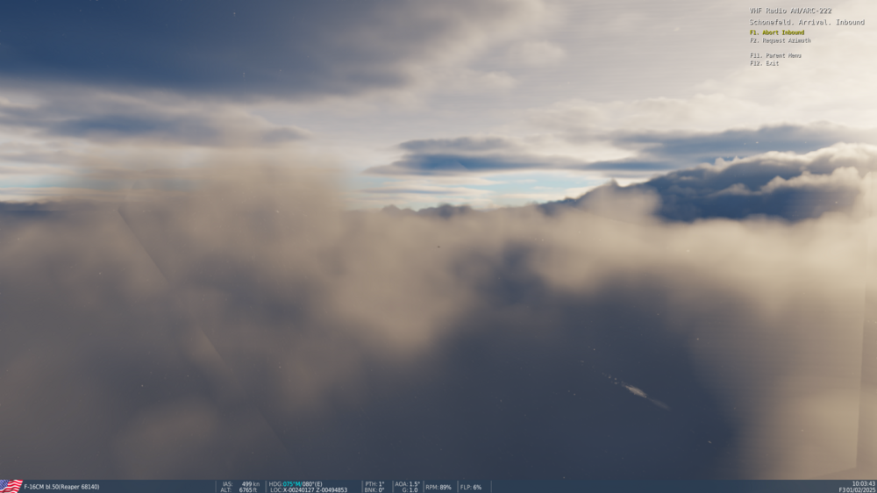Click the AOA 1.5° readout

407,484
